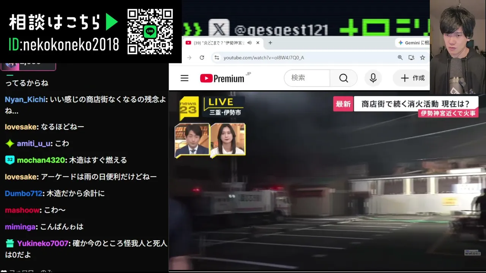Image resolution: width=486 pixels, height=273 pixels.
Task: Open Yukineko7007's chat profile
Action: coord(43,243)
